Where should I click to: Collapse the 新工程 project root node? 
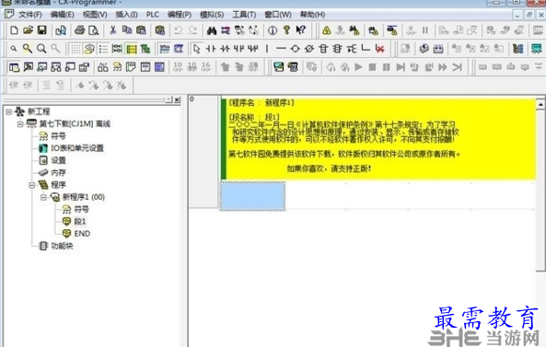(8, 111)
